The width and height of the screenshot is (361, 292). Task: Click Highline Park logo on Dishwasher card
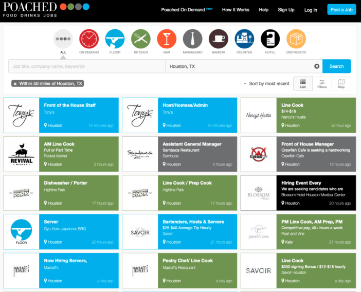click(21, 193)
